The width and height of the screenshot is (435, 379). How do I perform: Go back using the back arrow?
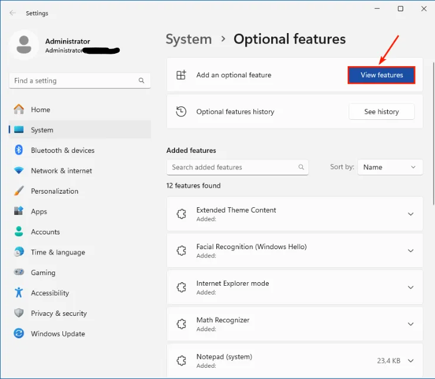12,13
